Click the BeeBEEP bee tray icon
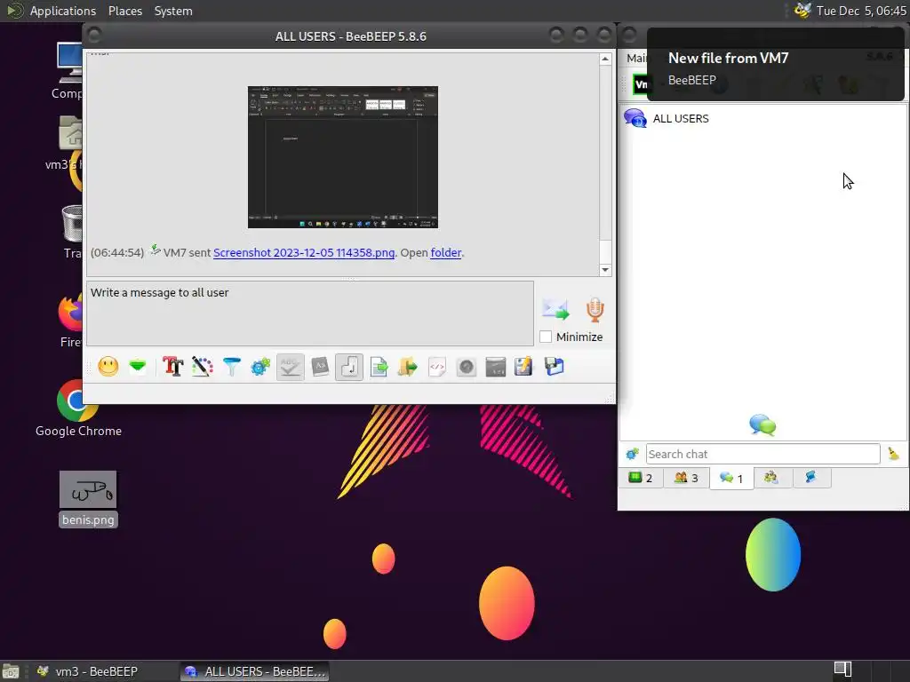The height and width of the screenshot is (682, 910). (802, 11)
